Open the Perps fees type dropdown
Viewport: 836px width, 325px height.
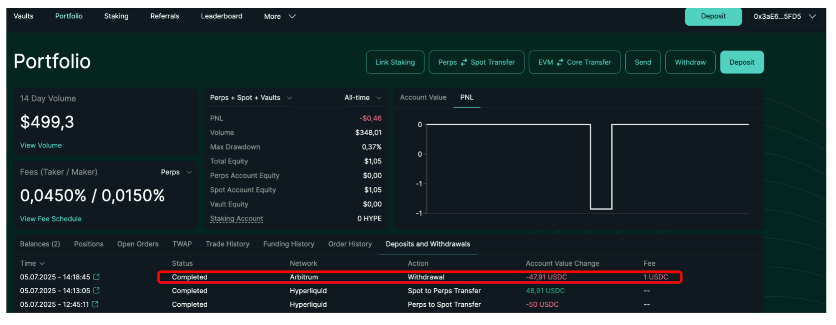click(176, 172)
